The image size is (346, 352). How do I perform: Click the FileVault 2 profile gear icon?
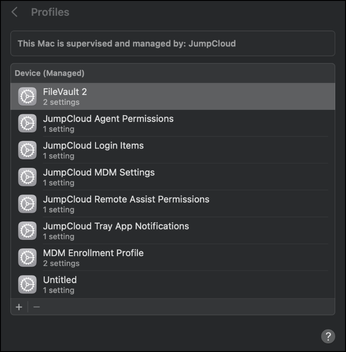[x=27, y=96]
